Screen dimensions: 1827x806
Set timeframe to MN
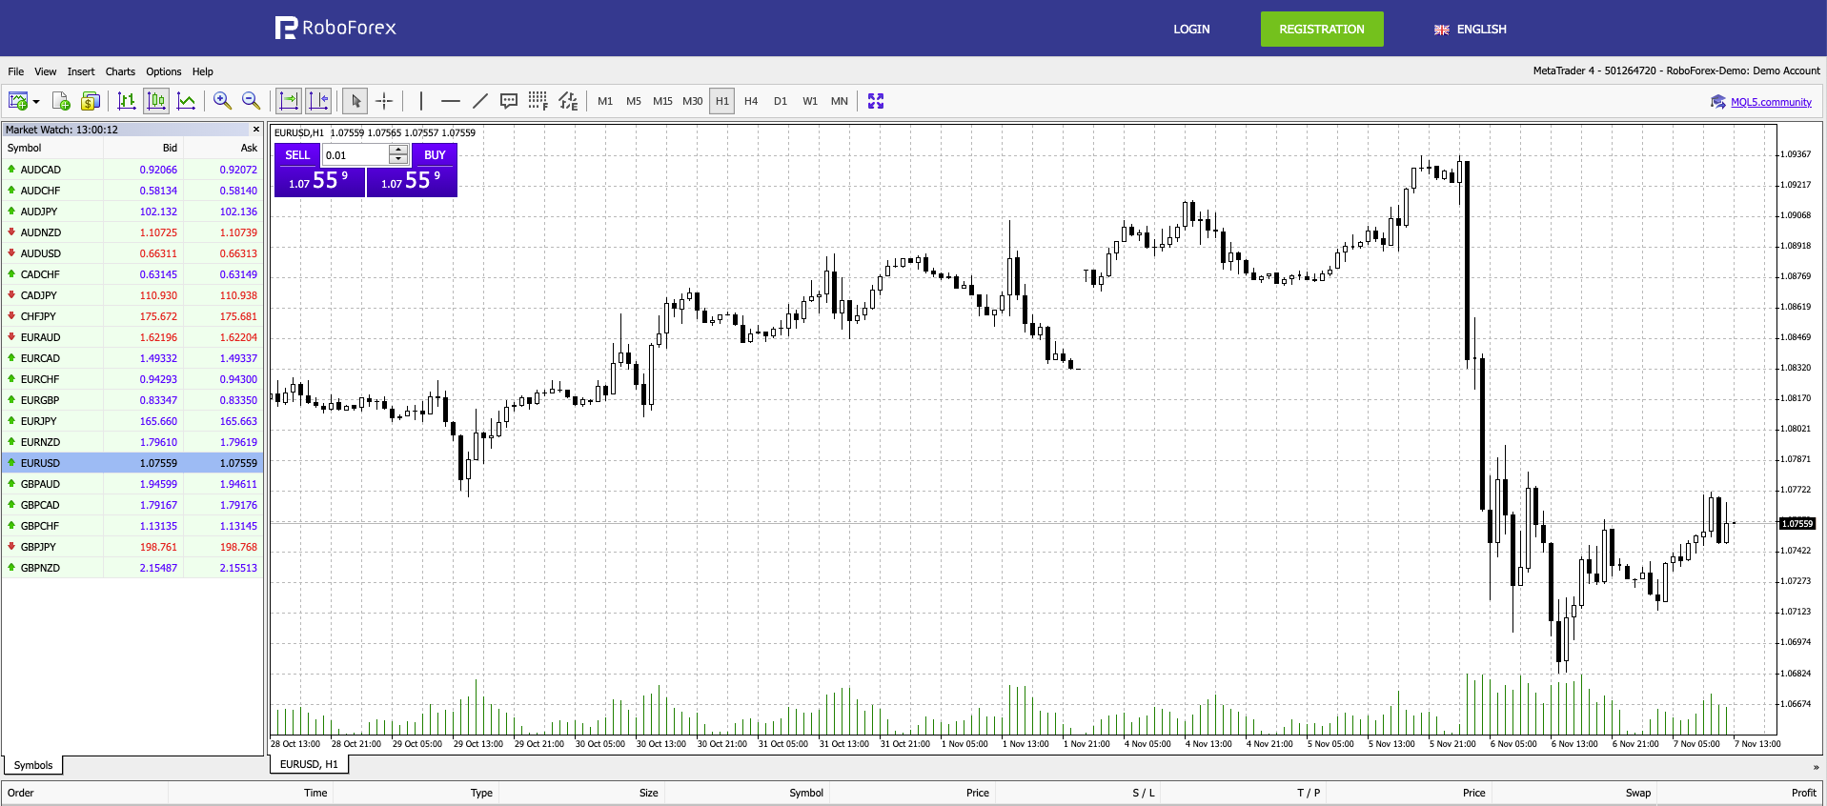tap(840, 101)
